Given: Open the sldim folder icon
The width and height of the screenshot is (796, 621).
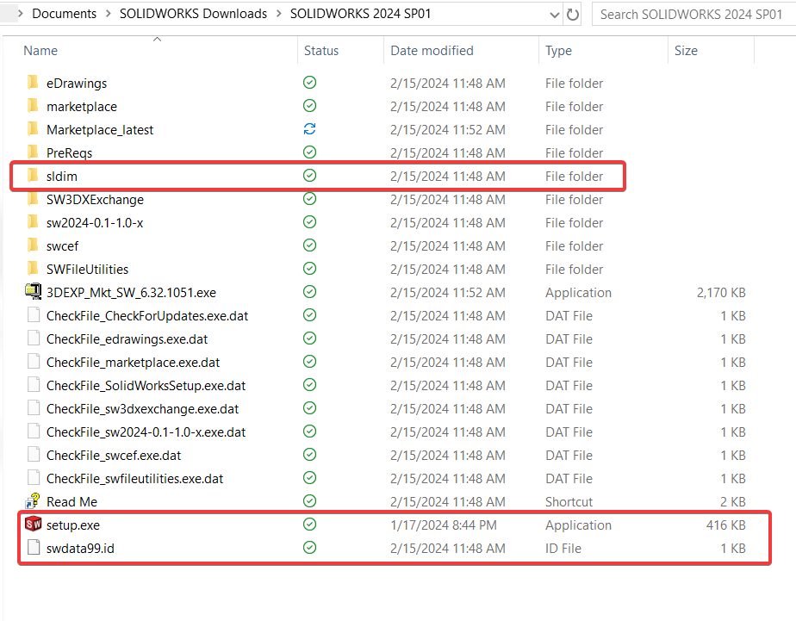Looking at the screenshot, I should point(33,176).
